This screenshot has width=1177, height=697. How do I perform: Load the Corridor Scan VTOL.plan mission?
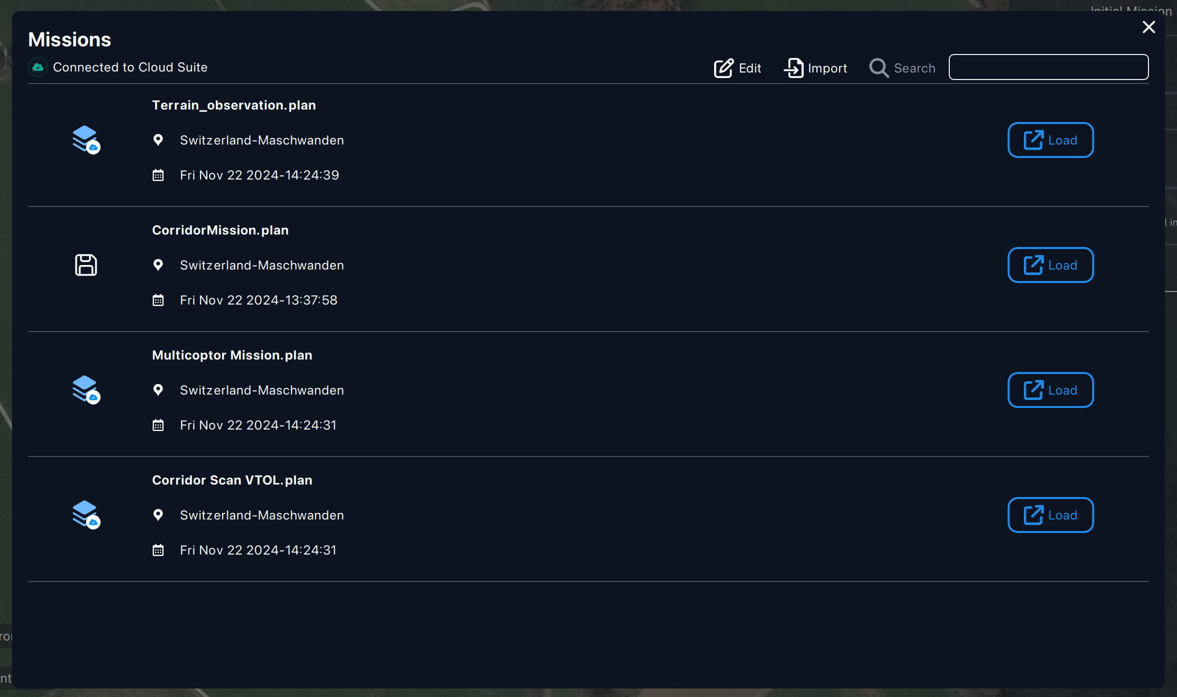[1050, 515]
